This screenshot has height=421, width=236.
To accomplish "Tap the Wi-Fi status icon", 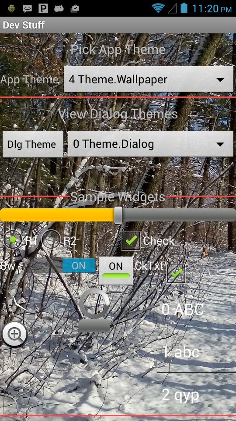I will click(158, 8).
